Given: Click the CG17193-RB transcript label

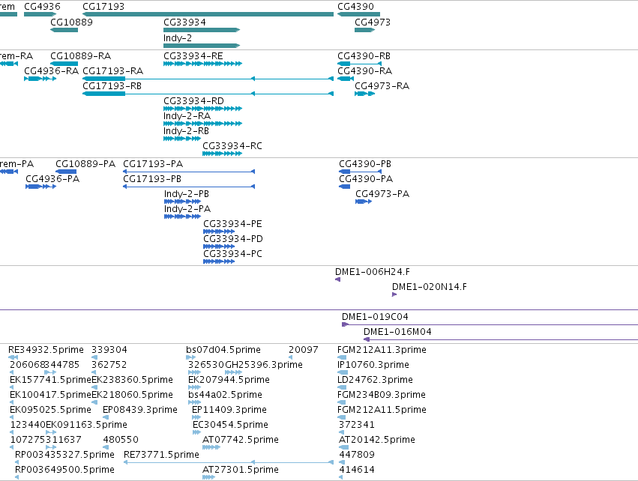Looking at the screenshot, I should click(x=112, y=86).
